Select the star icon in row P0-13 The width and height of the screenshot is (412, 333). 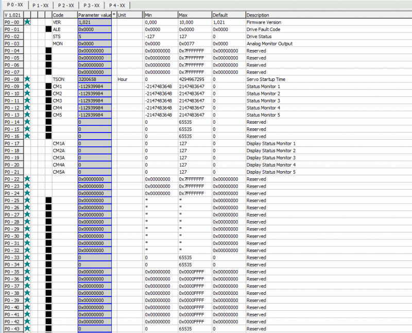[x=27, y=115]
